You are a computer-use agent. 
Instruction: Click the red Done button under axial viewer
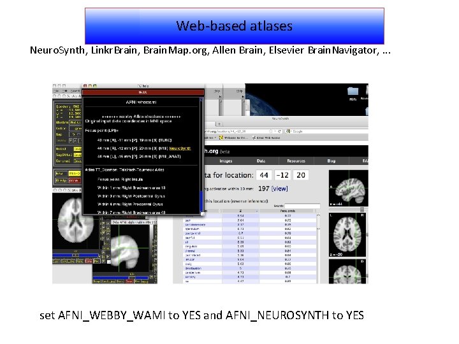[89, 261]
